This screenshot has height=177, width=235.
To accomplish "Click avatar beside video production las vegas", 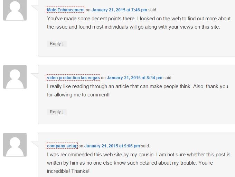I will click(15, 77).
